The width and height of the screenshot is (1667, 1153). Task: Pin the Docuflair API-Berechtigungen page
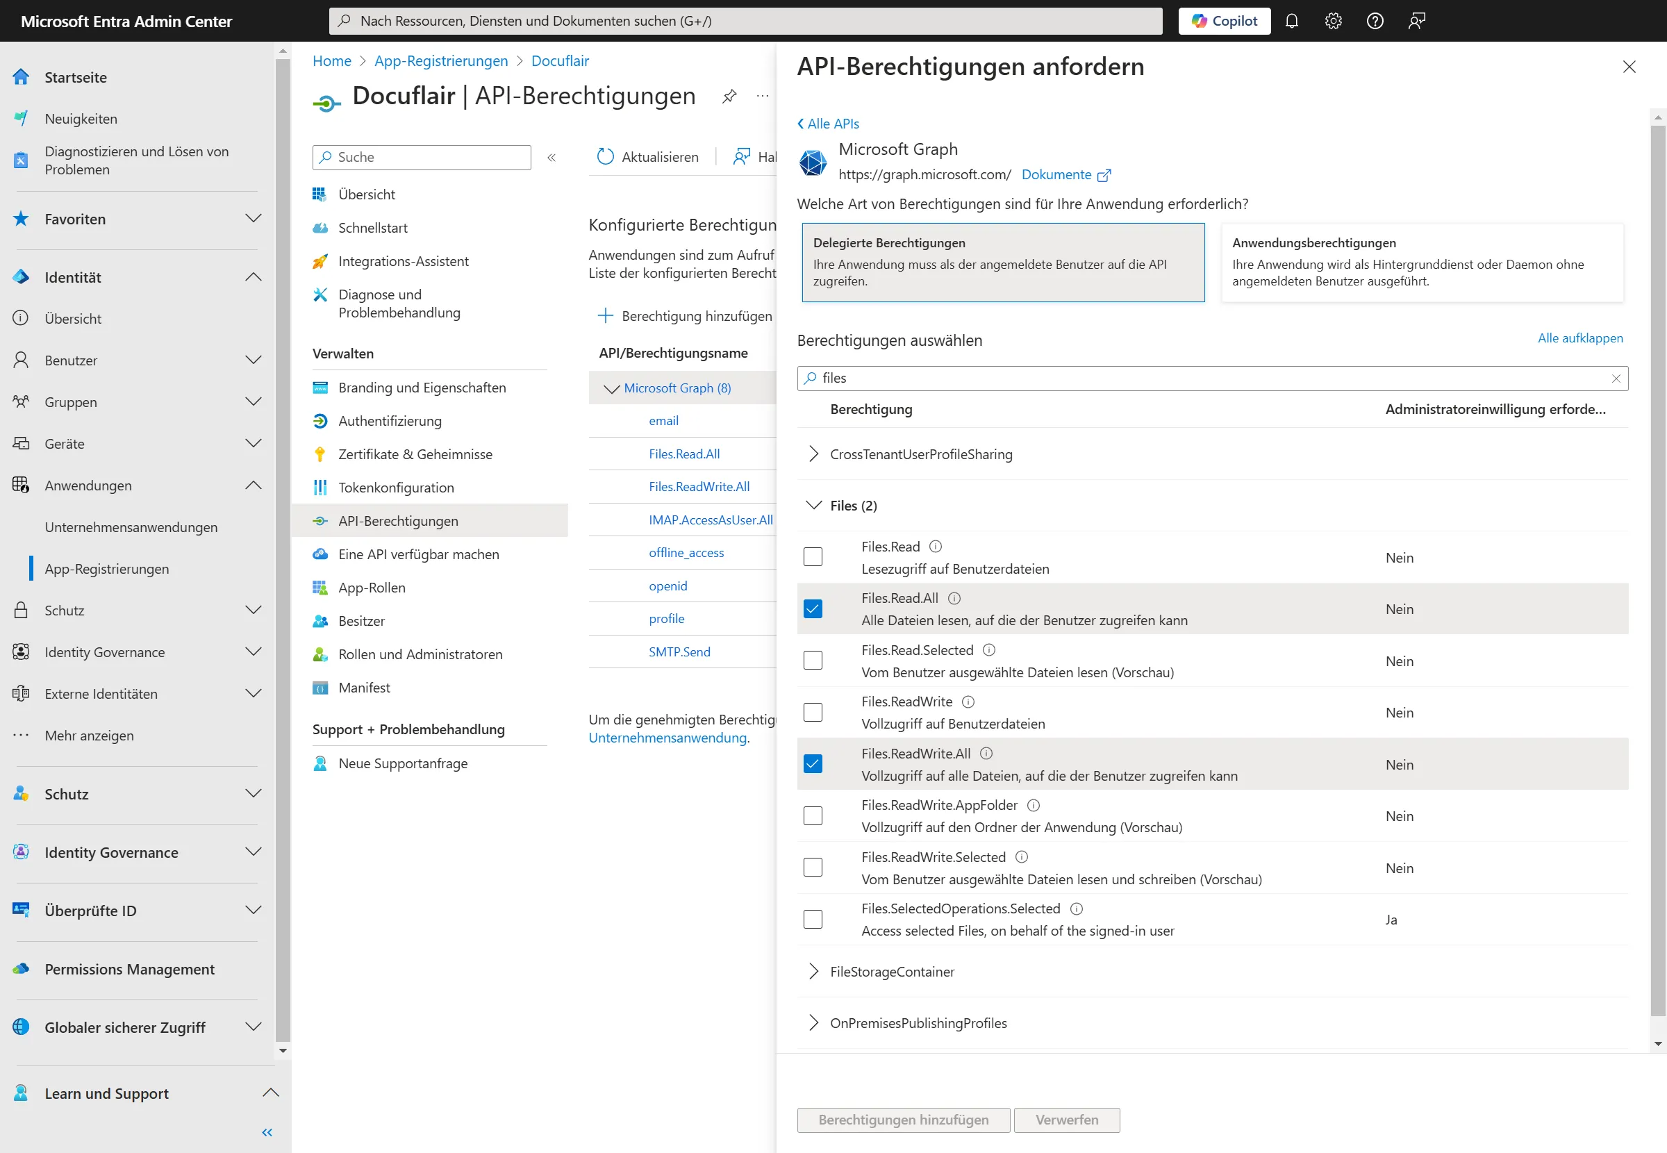(729, 96)
